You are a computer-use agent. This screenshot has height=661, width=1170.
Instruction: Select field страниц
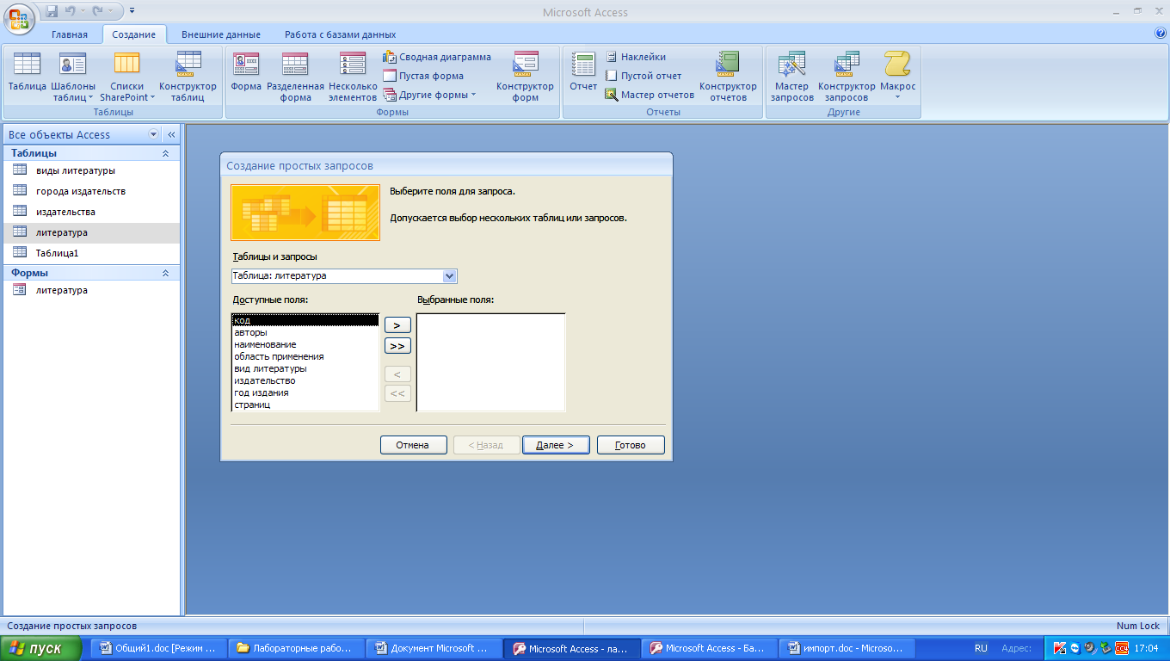click(305, 405)
